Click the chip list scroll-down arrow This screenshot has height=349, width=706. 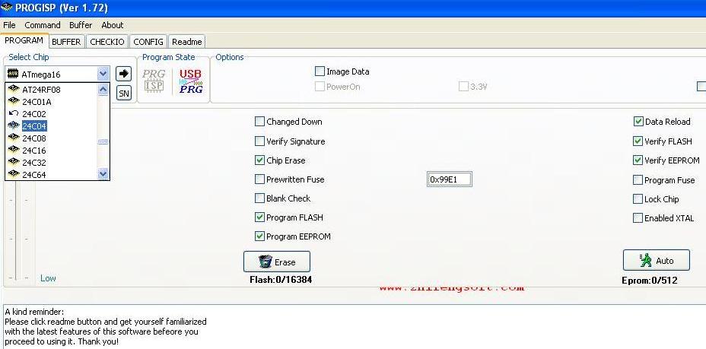click(x=103, y=174)
